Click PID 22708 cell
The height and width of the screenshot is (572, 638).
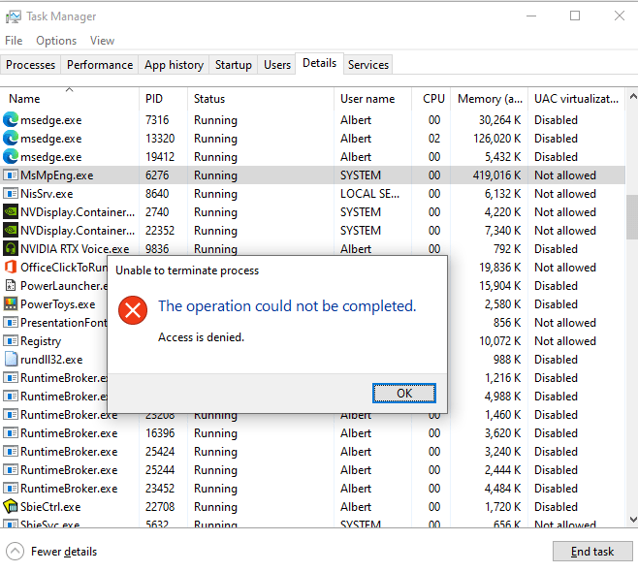click(160, 507)
